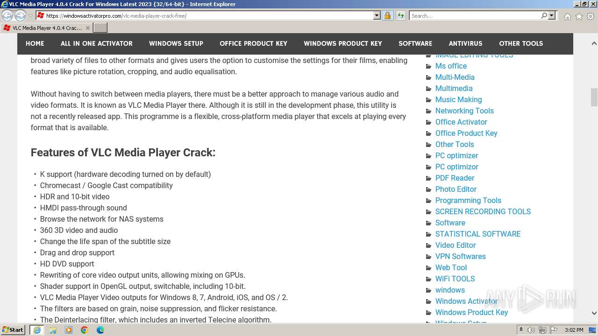Click the Features of VLC Media Player Crack heading
The height and width of the screenshot is (336, 598).
[123, 153]
